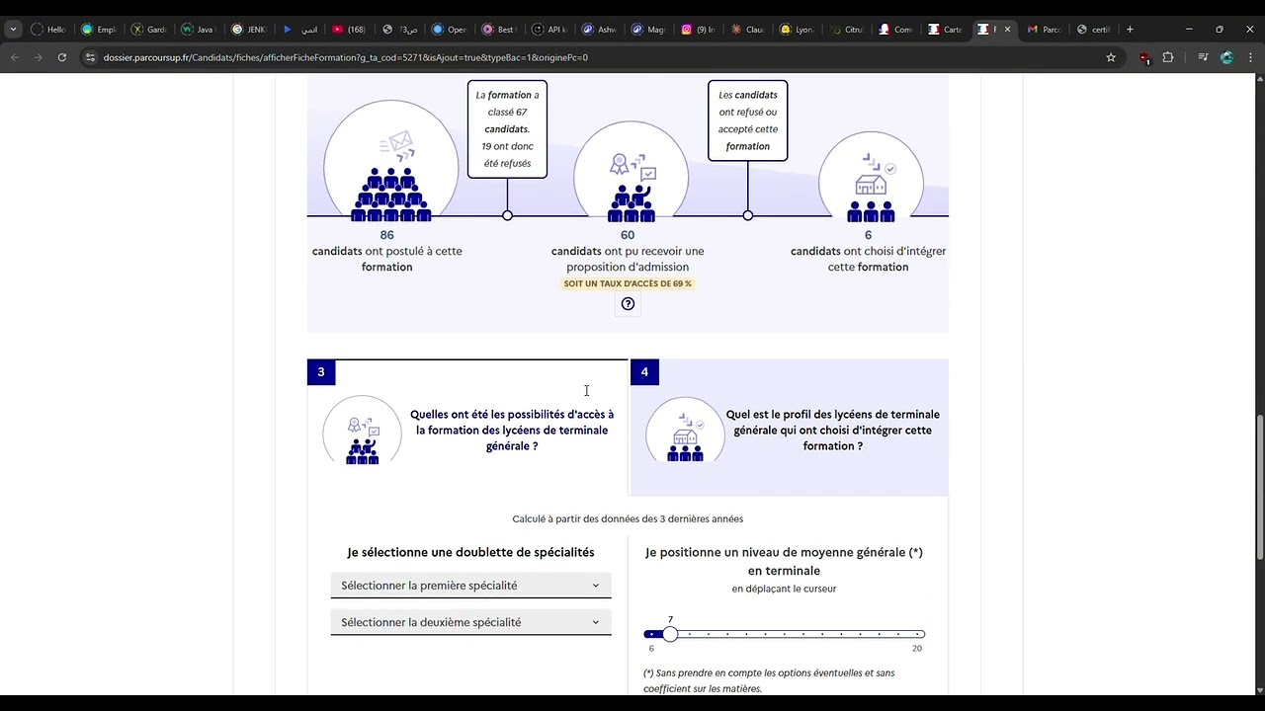1265x711 pixels.
Task: Click 'La formation a classé 67 candidats' box
Action: tap(507, 129)
